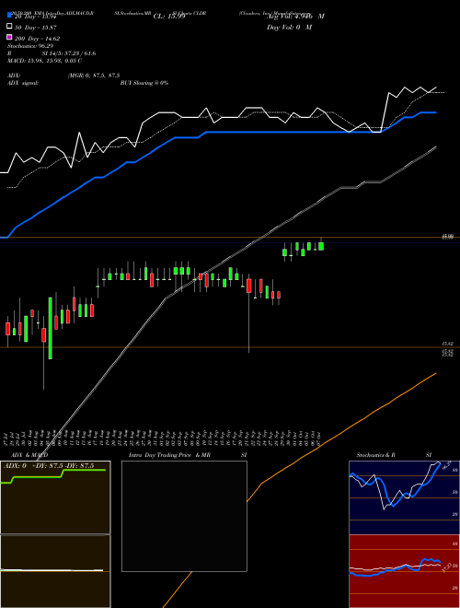
Task: Click the red candle with the longest lower wick in September
Action: pyautogui.click(x=248, y=286)
